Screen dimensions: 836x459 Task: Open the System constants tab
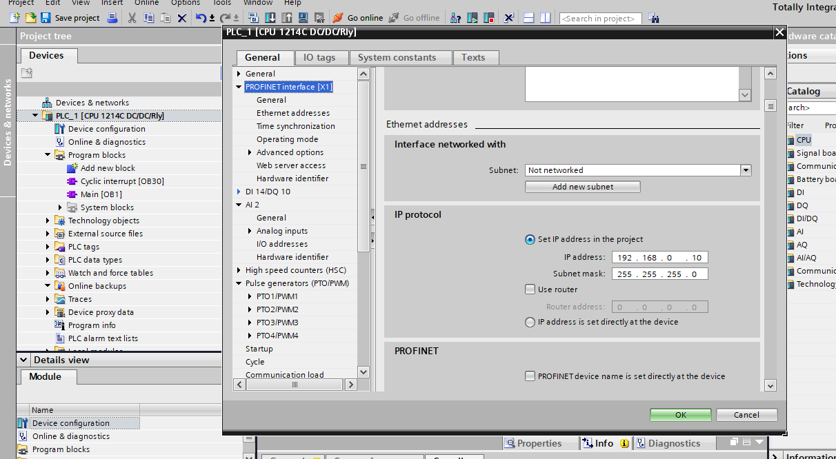[x=397, y=58]
